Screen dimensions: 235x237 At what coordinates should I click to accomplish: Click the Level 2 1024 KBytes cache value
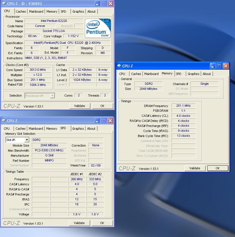[82, 80]
